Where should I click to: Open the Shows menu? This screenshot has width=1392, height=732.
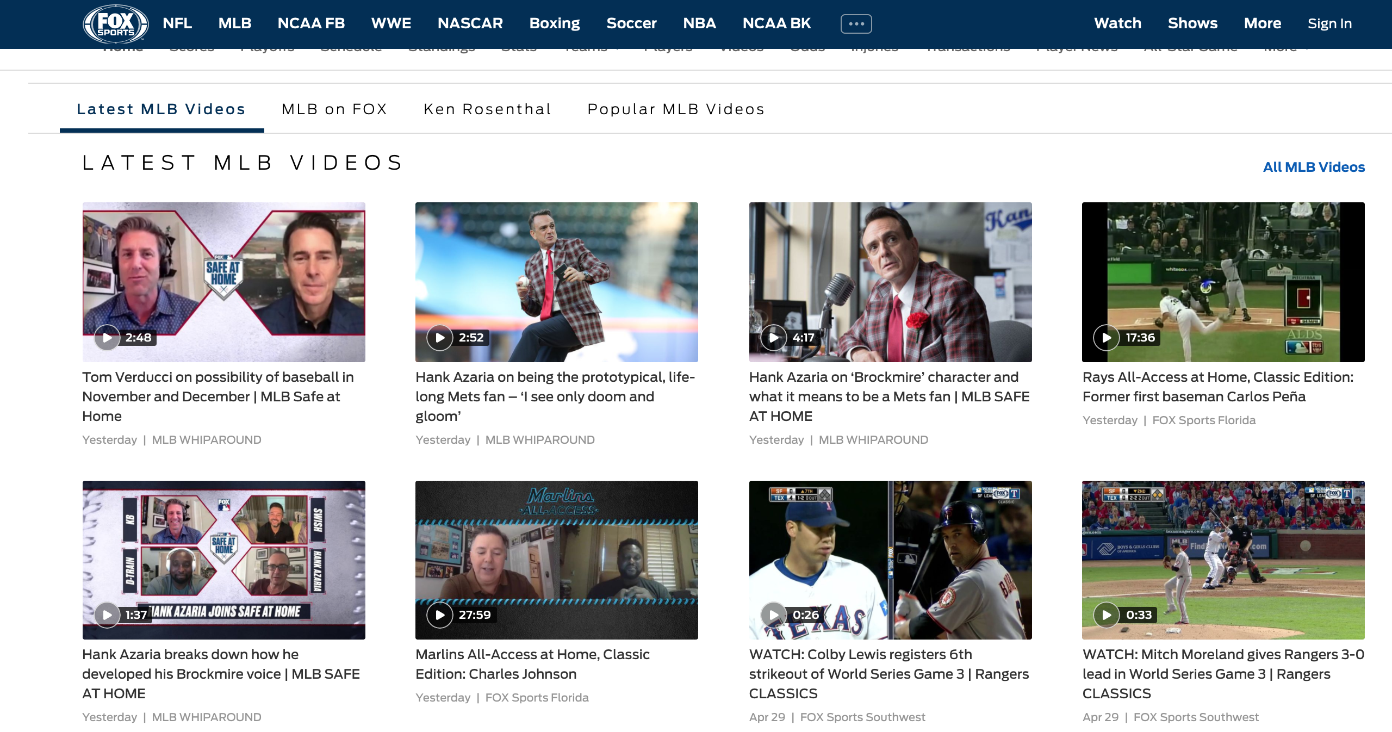click(x=1192, y=23)
